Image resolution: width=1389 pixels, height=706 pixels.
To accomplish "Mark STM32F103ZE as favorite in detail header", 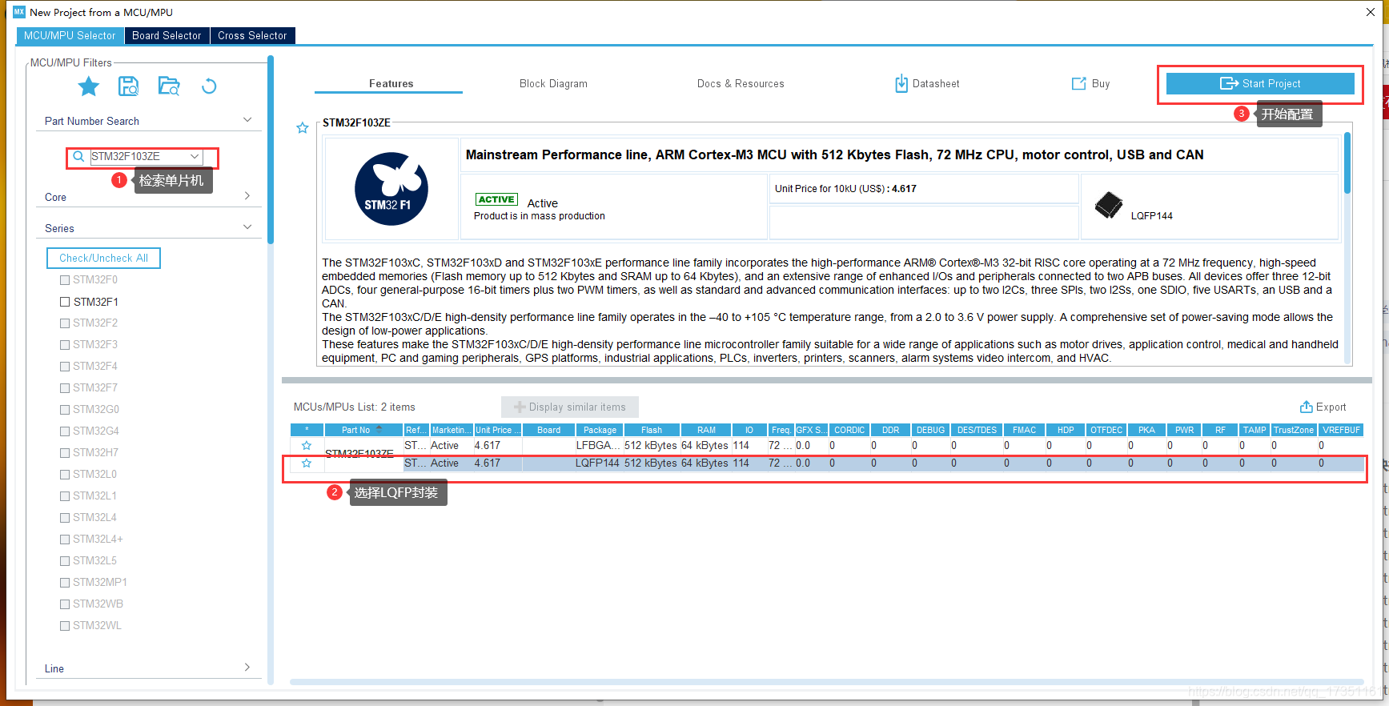I will click(303, 128).
